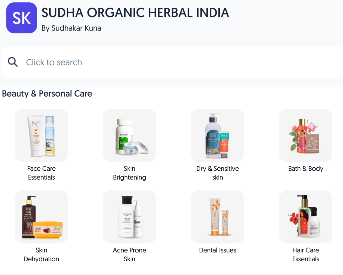Click the SUDHA ORGANIC HERBAL INDIA title
343x275 pixels.
135,13
